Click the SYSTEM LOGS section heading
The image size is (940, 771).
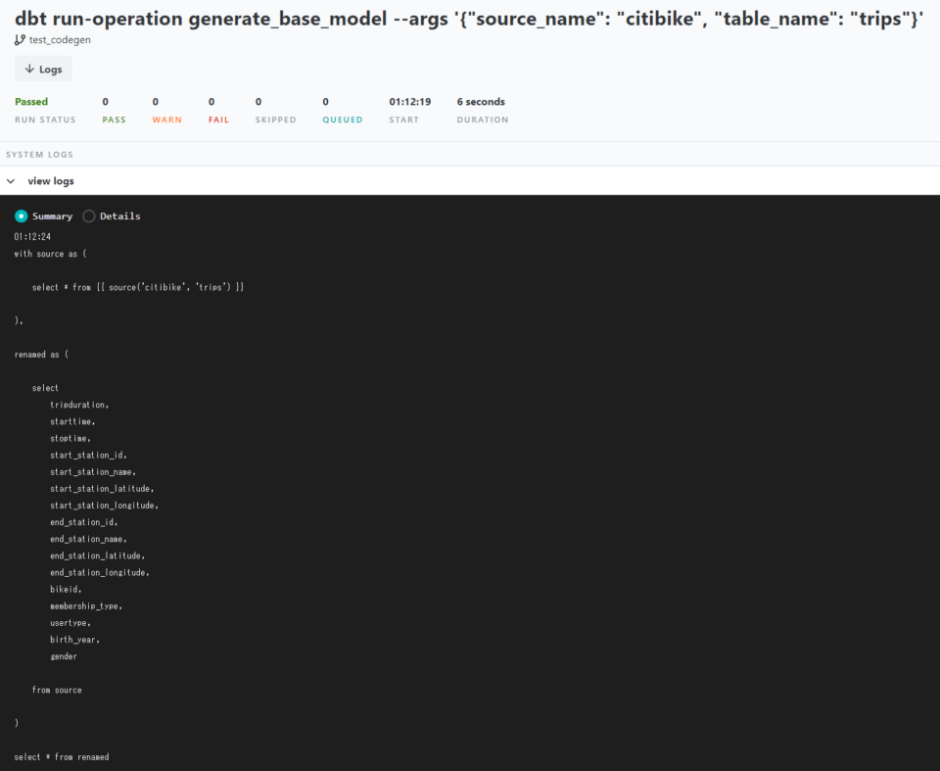tap(39, 154)
